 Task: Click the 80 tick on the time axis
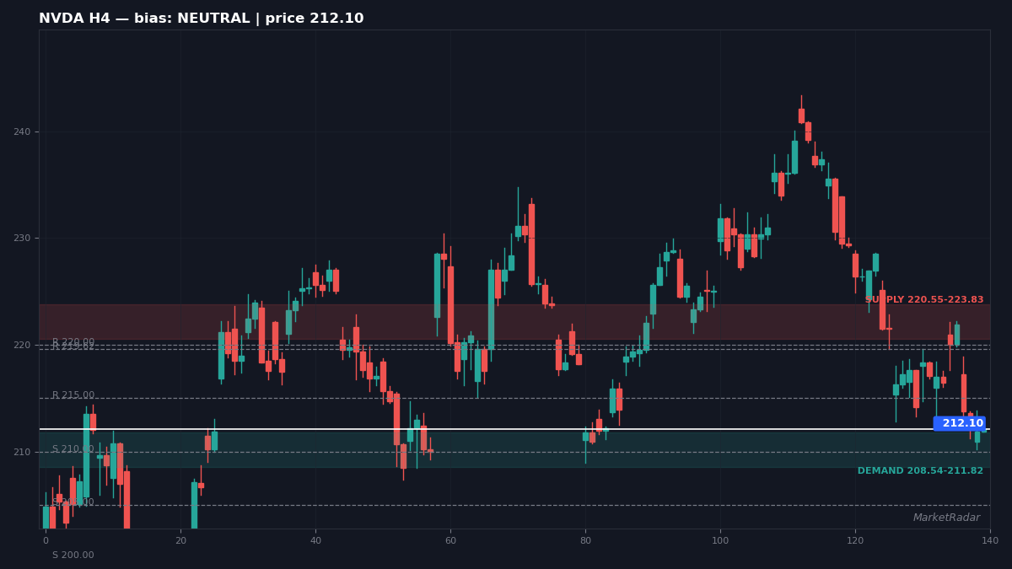[585, 541]
